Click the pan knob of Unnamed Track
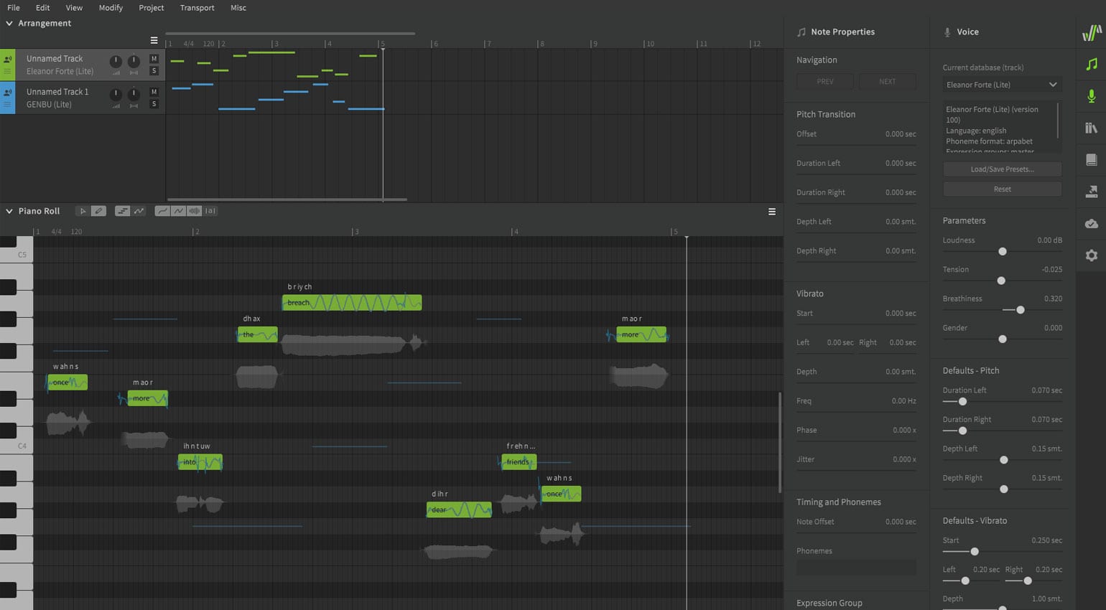1106x610 pixels. [x=134, y=62]
